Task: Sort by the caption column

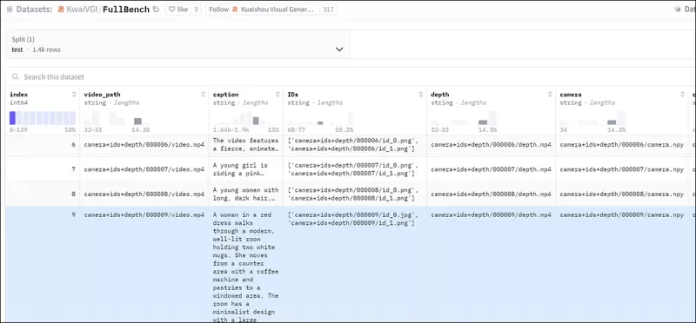Action: tap(278, 95)
